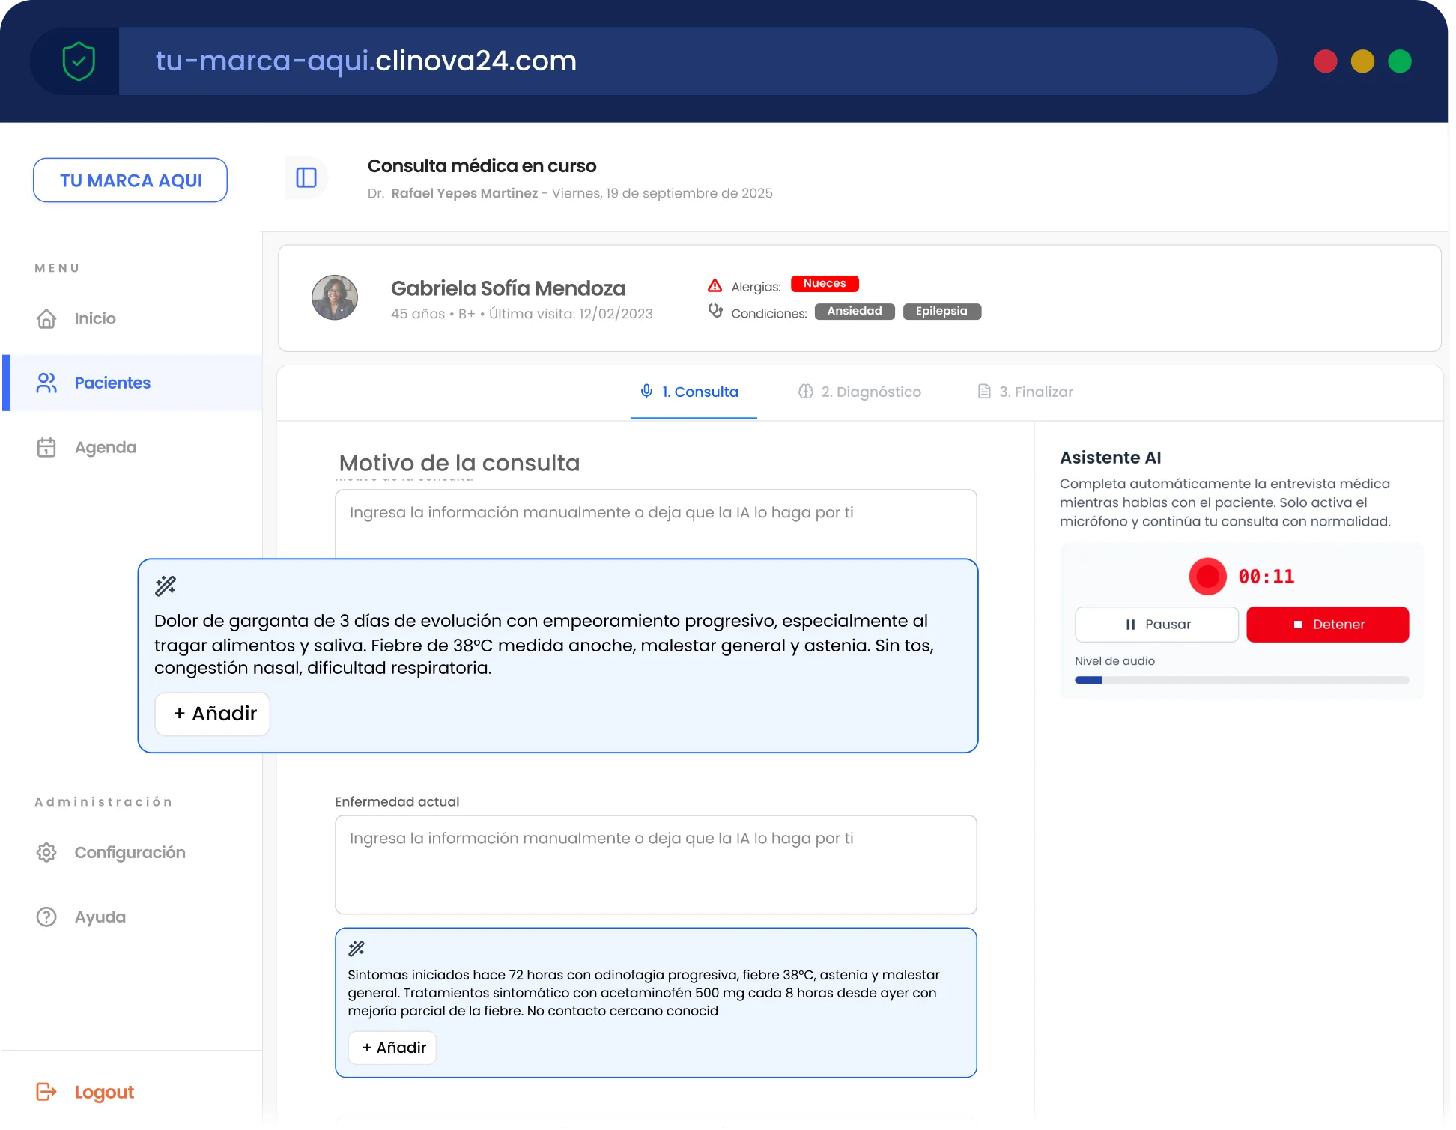1456x1130 pixels.
Task: Pause the recording with Pausar
Action: tap(1156, 625)
